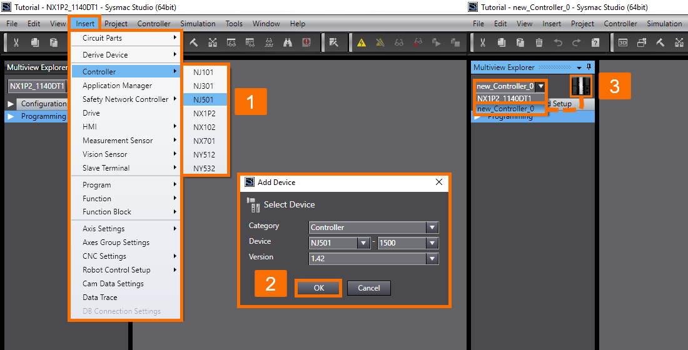Click glasses with red X icon

pos(418,42)
